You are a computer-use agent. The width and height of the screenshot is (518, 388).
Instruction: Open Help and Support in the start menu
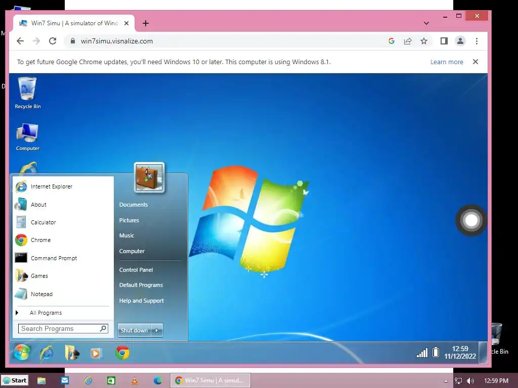(142, 301)
